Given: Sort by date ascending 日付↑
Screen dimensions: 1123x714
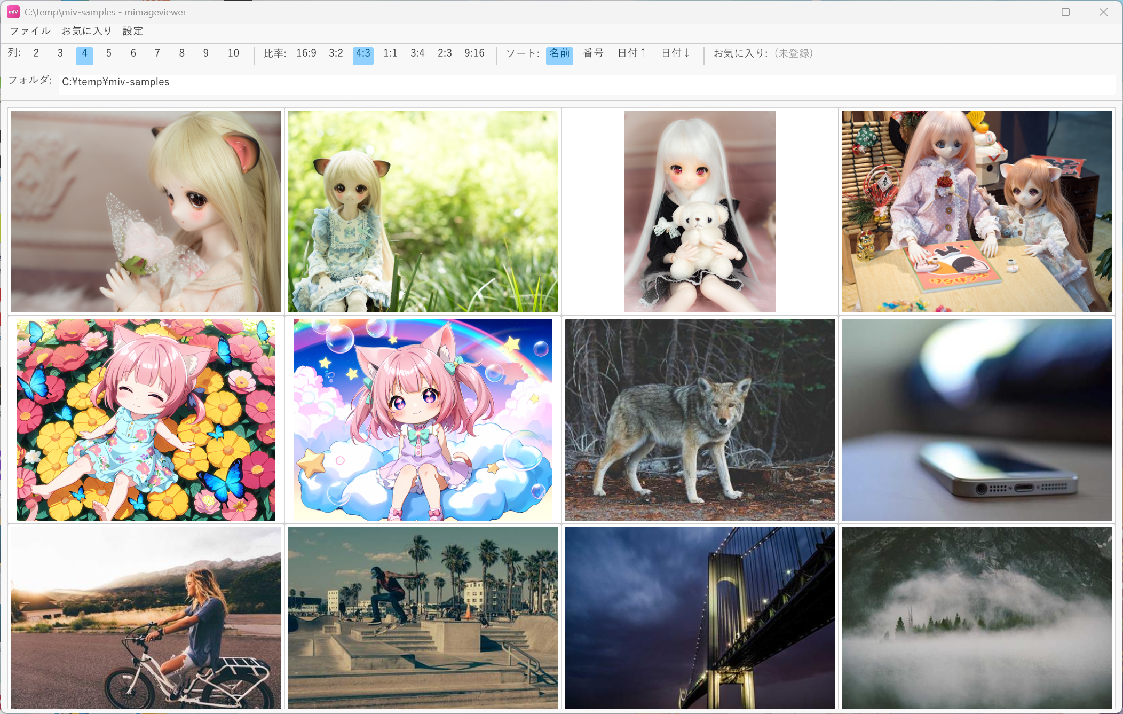Looking at the screenshot, I should pyautogui.click(x=632, y=53).
